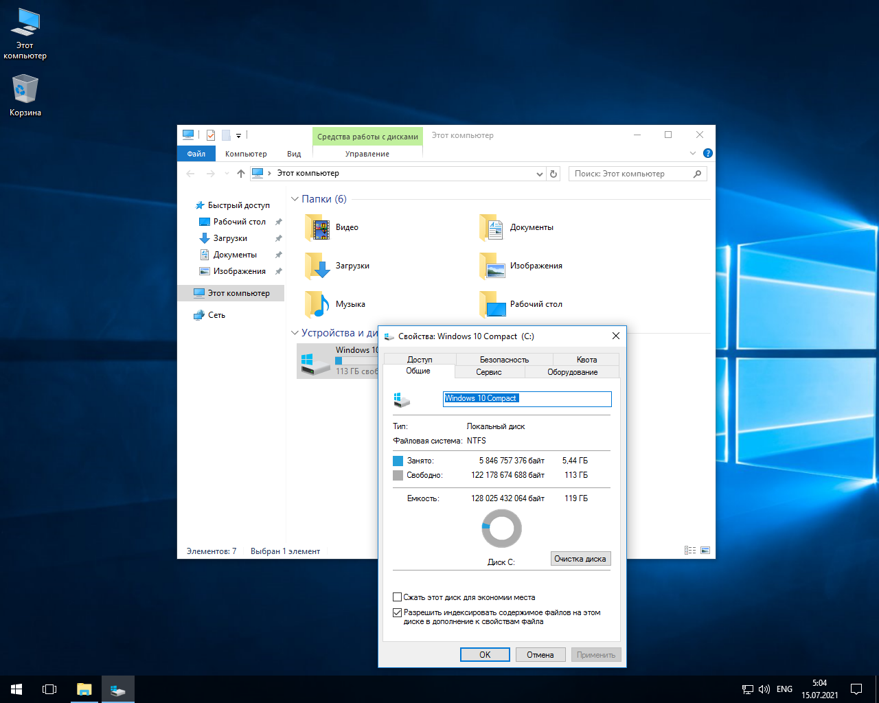Screen dimensions: 879x703
Task: Enable the compress this disk checkbox
Action: pyautogui.click(x=398, y=597)
